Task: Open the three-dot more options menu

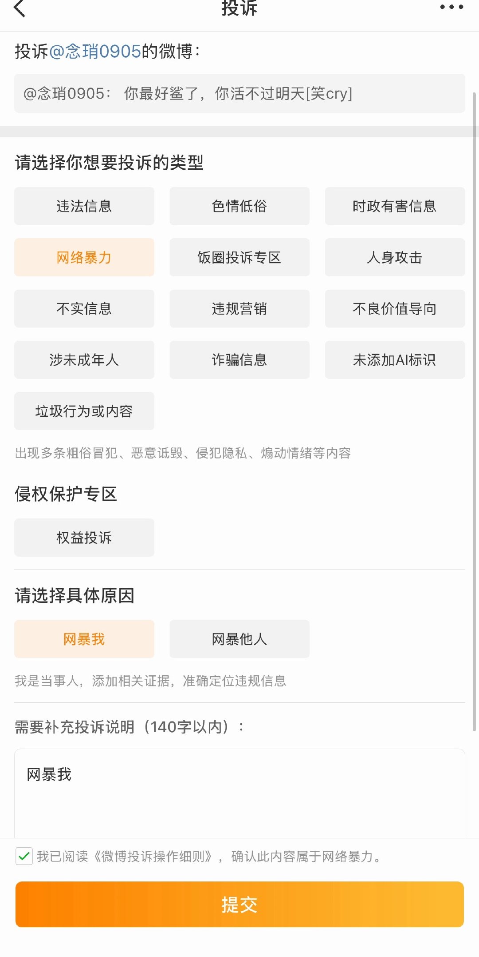Action: (452, 7)
